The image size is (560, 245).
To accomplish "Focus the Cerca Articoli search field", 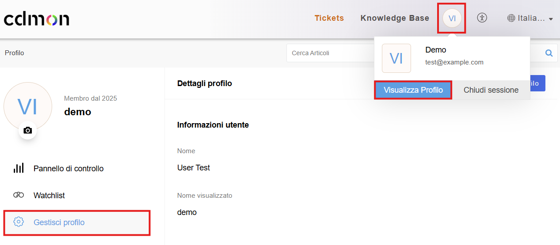I will click(329, 53).
